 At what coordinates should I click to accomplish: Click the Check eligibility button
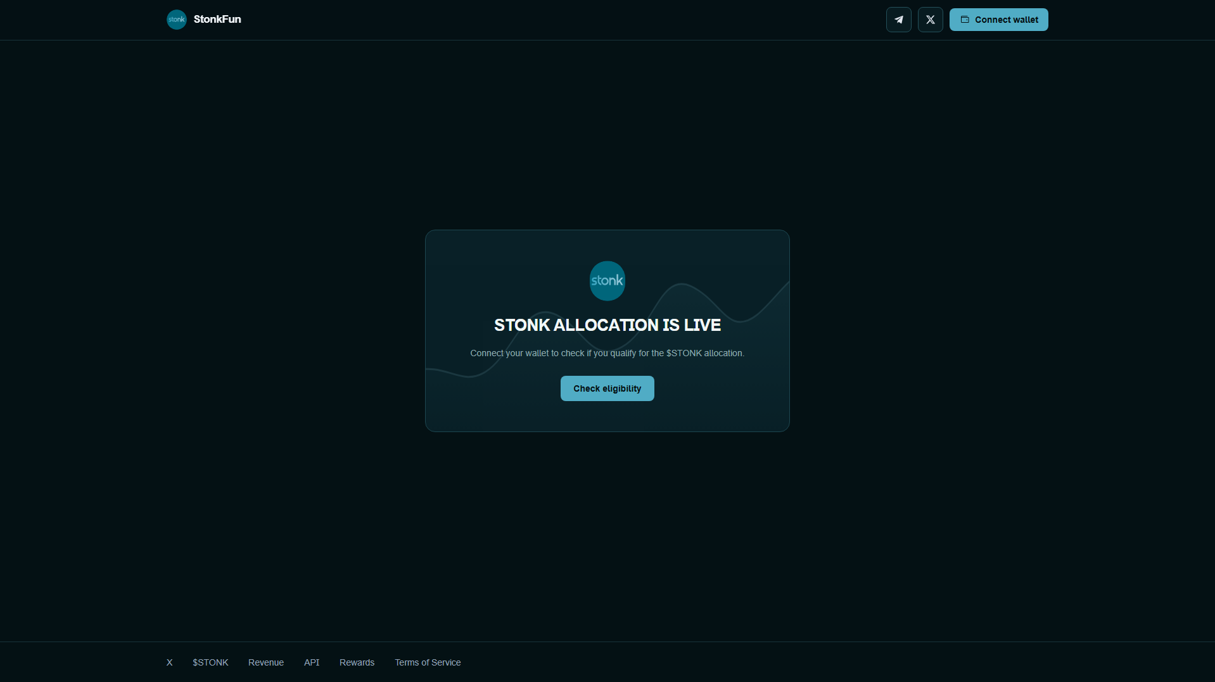(x=607, y=388)
